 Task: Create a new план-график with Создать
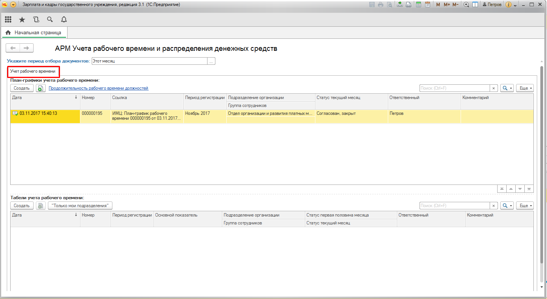pyautogui.click(x=22, y=88)
